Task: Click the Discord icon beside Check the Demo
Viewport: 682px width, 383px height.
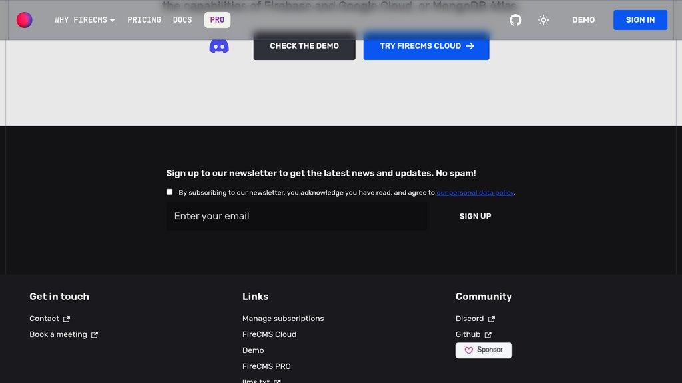Action: pos(219,46)
